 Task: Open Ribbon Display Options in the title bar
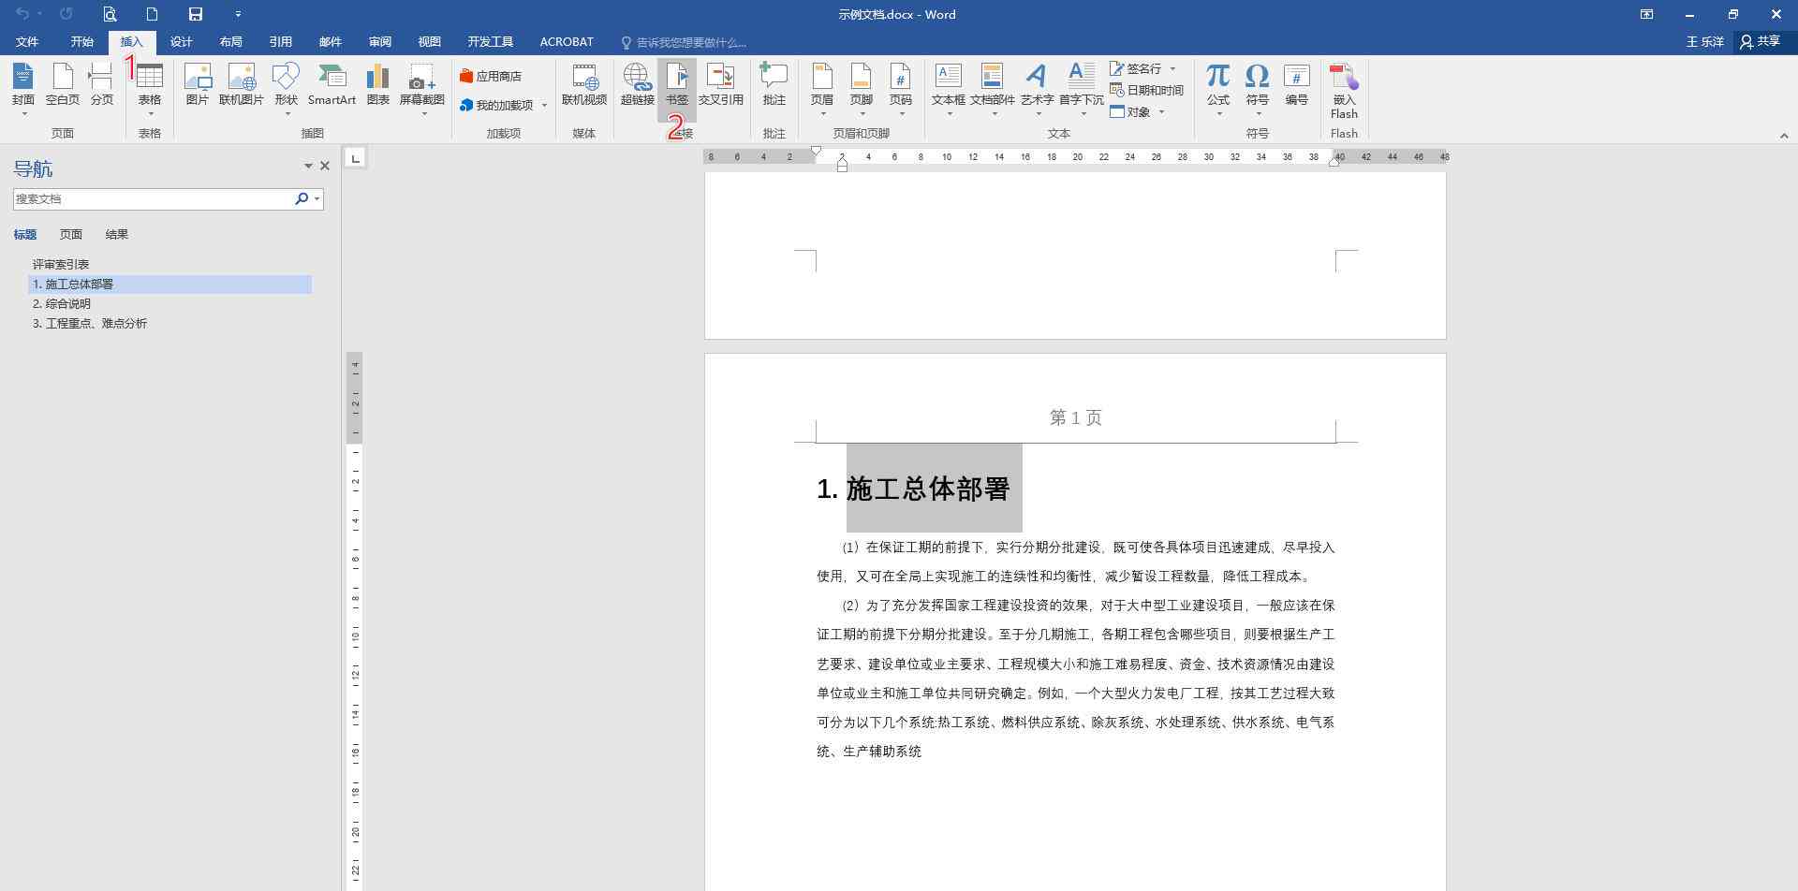pyautogui.click(x=1646, y=14)
